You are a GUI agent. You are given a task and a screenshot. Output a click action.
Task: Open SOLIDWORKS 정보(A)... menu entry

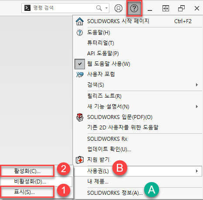pyautogui.click(x=115, y=193)
